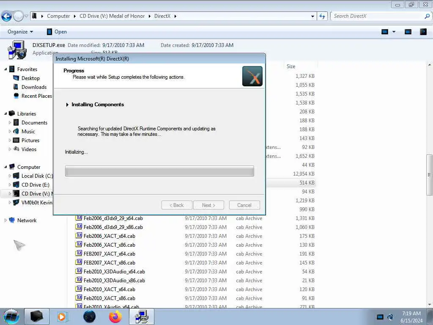
Task: Open the view options dropdown arrow
Action: coord(394,32)
